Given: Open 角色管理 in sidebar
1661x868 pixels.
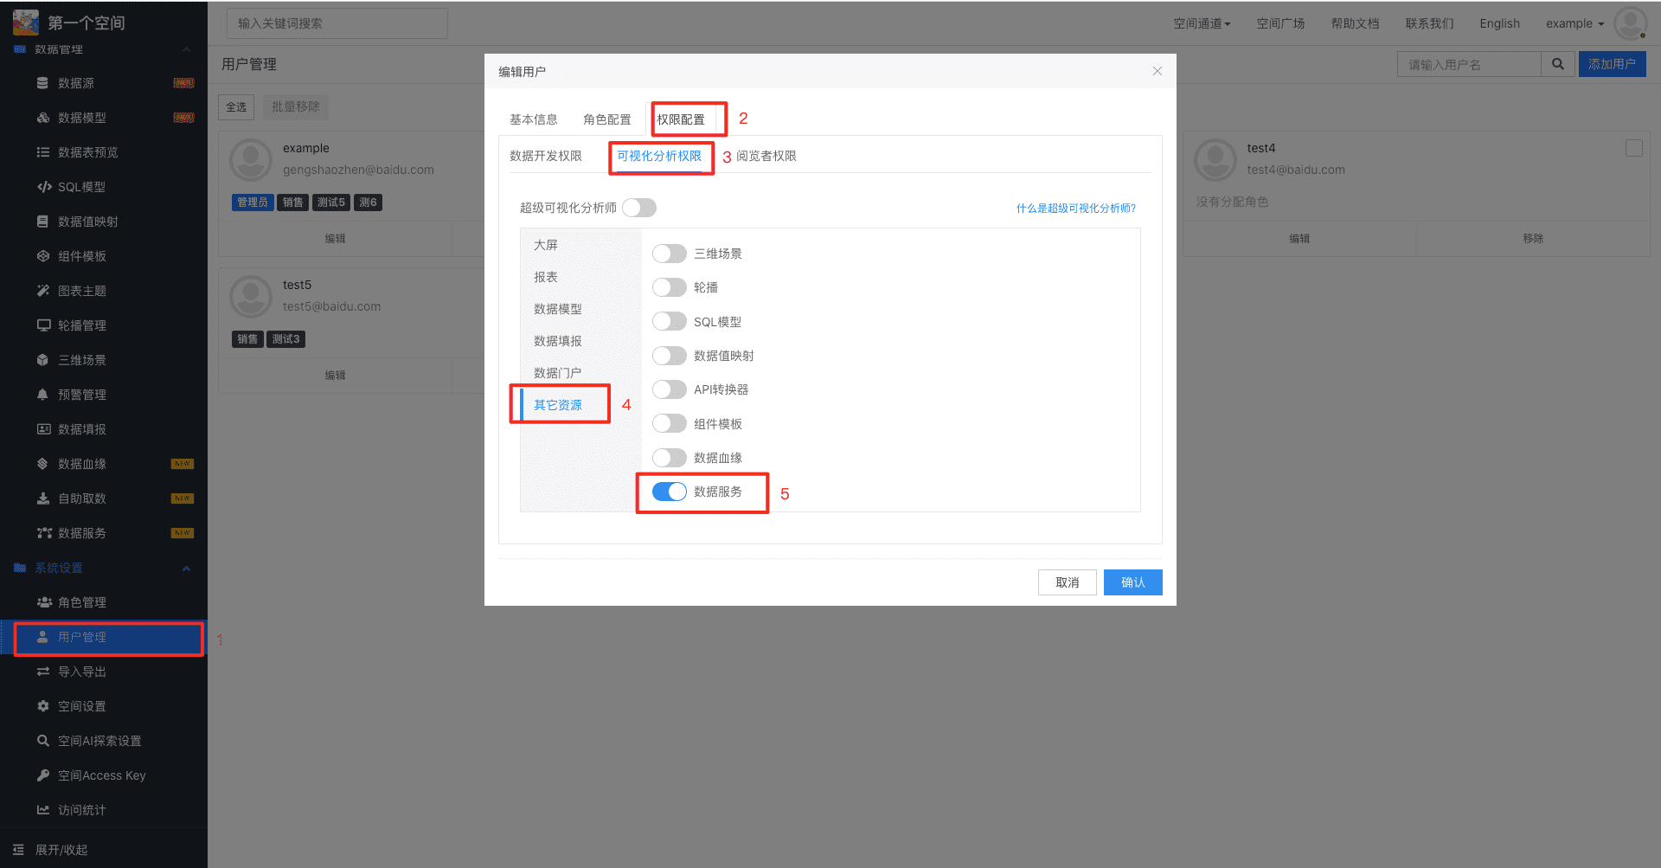Looking at the screenshot, I should (82, 602).
